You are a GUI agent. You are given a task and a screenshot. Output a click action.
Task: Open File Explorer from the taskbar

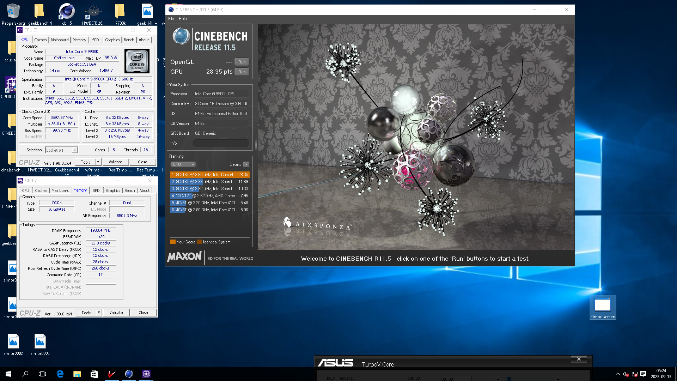click(x=77, y=374)
